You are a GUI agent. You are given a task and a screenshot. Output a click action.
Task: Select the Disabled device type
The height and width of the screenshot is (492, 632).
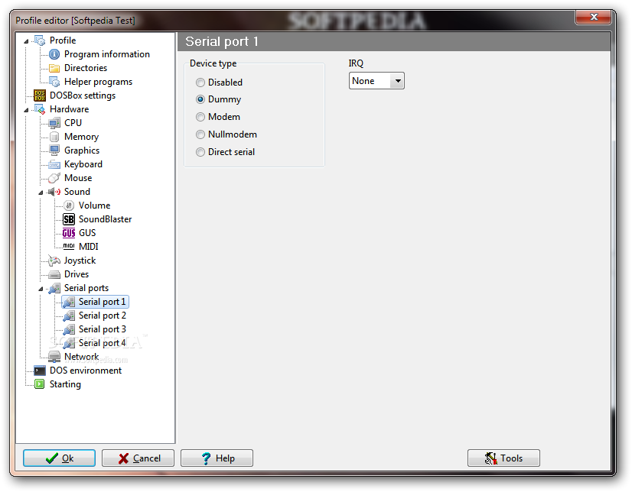tap(200, 83)
